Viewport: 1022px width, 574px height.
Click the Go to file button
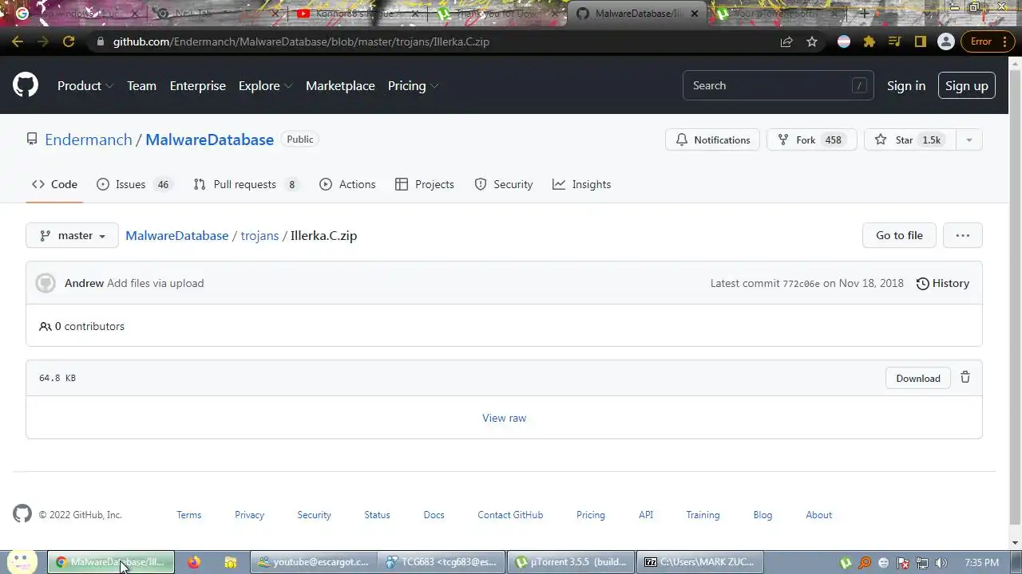click(899, 235)
